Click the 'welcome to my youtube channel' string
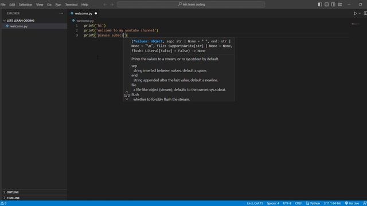The width and height of the screenshot is (367, 206). pyautogui.click(x=126, y=30)
